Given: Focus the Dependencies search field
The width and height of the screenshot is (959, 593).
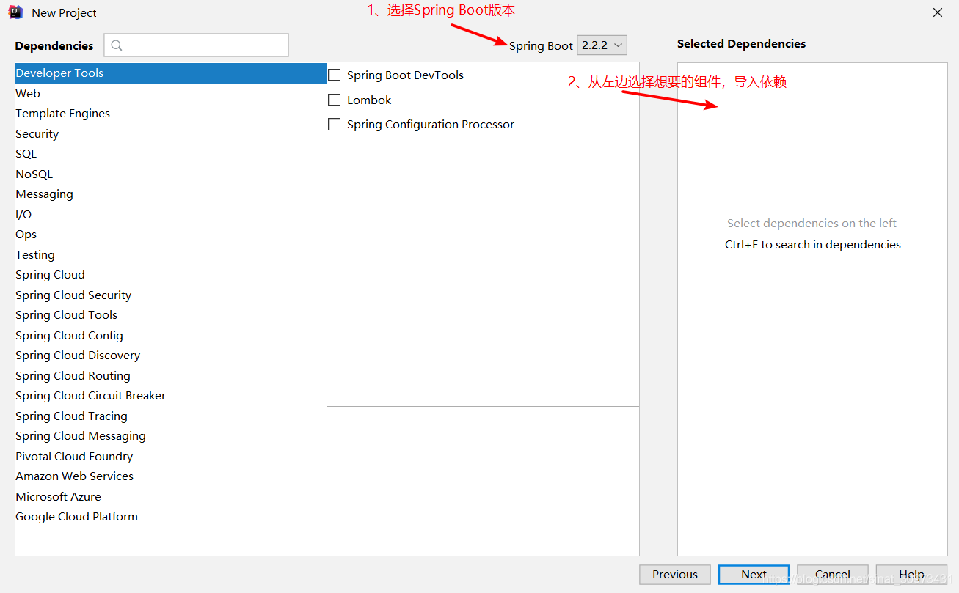Looking at the screenshot, I should 196,45.
